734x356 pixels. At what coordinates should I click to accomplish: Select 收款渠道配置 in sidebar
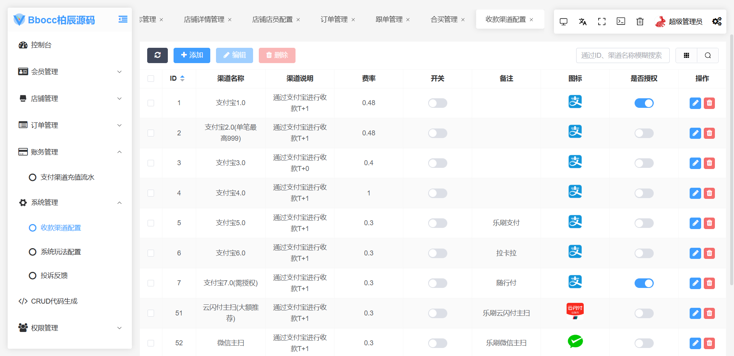pos(70,228)
